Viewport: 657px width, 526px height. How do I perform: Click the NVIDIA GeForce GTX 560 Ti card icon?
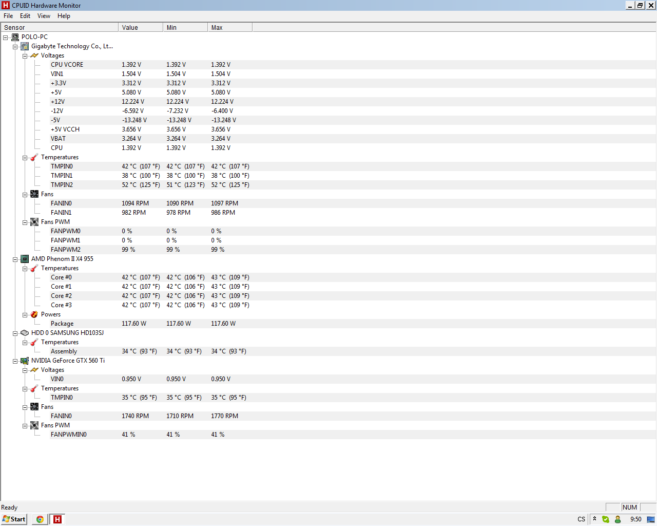[25, 361]
